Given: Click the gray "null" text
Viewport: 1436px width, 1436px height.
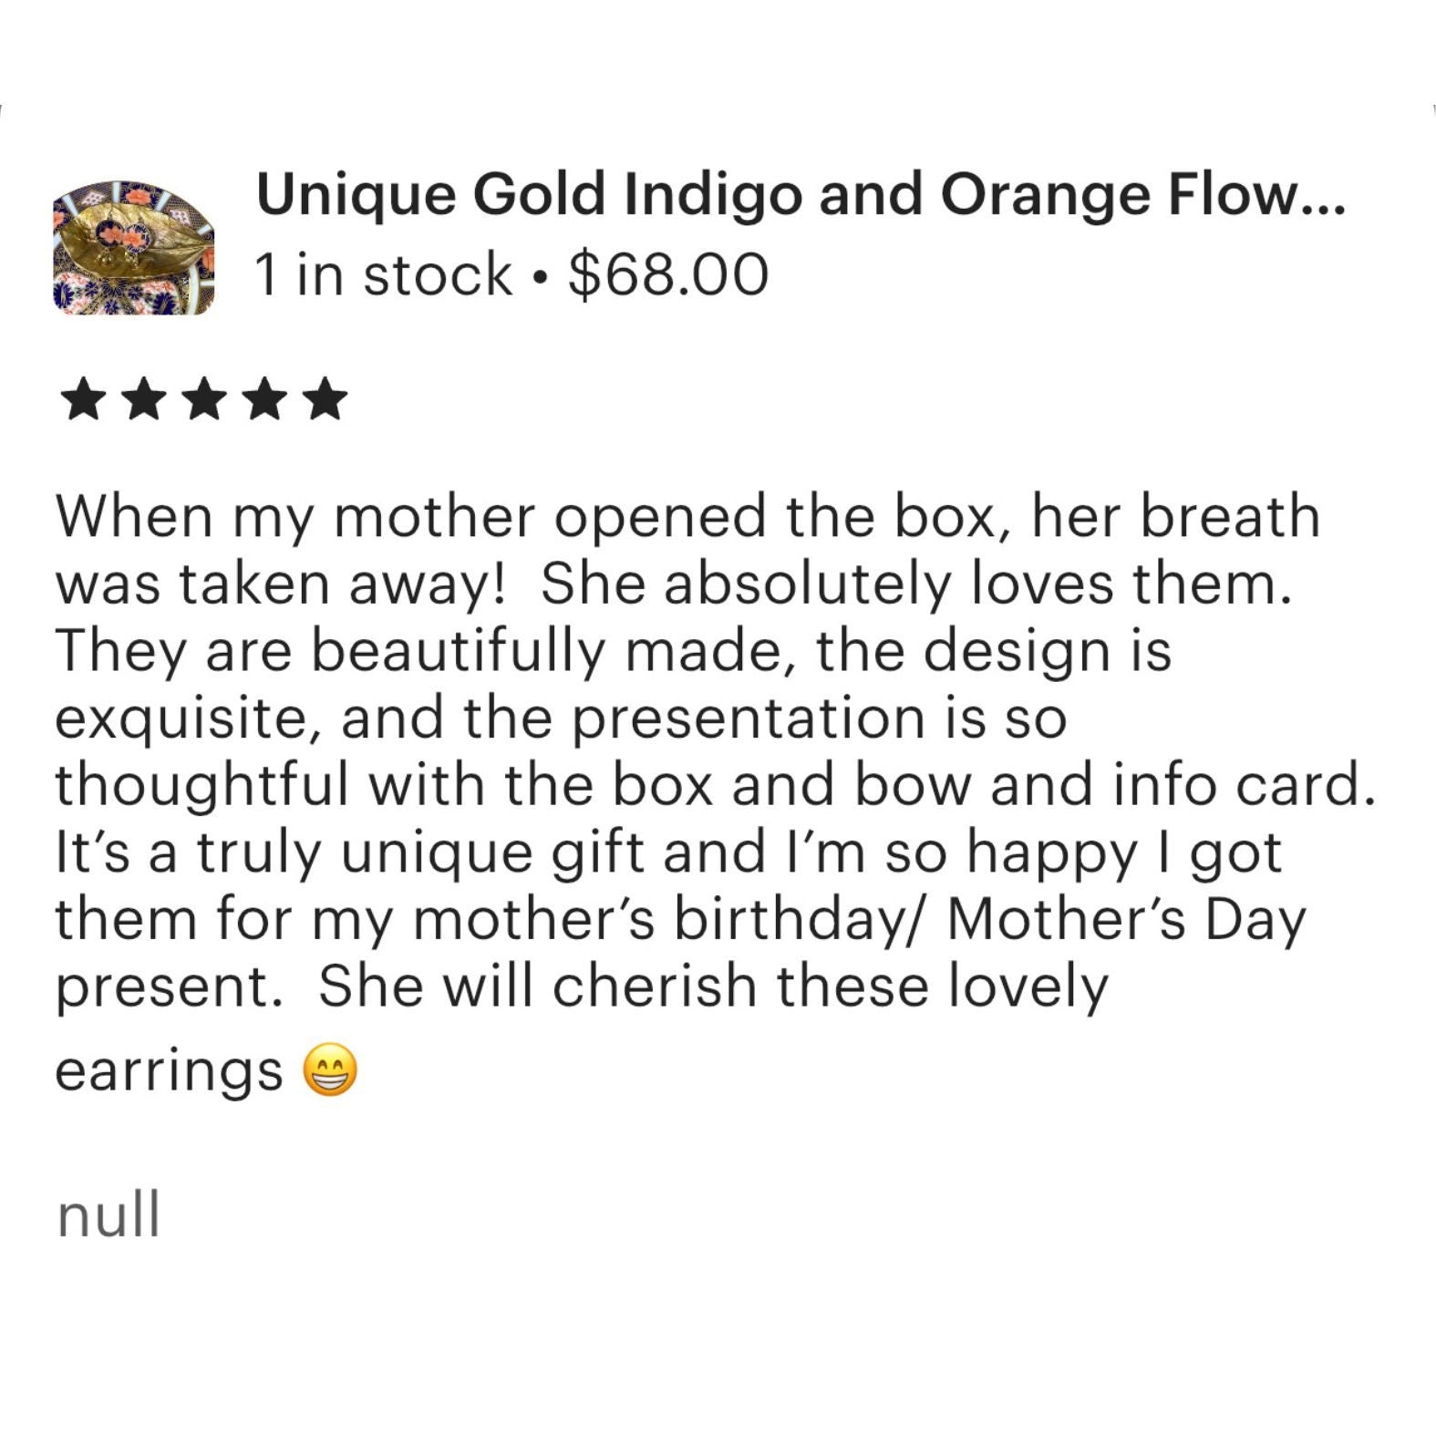Looking at the screenshot, I should 108,1214.
